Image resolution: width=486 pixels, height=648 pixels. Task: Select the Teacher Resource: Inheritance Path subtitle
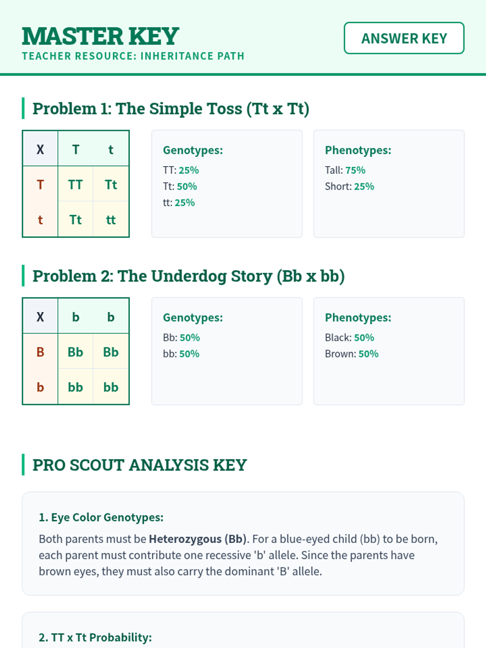(x=133, y=56)
